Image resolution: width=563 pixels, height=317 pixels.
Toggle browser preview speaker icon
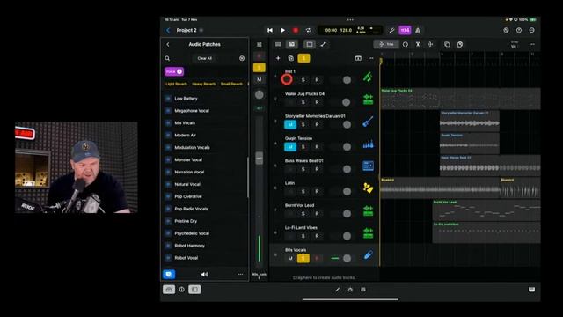pyautogui.click(x=204, y=274)
